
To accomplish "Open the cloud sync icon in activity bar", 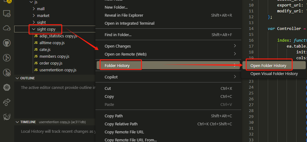I will [7, 28].
